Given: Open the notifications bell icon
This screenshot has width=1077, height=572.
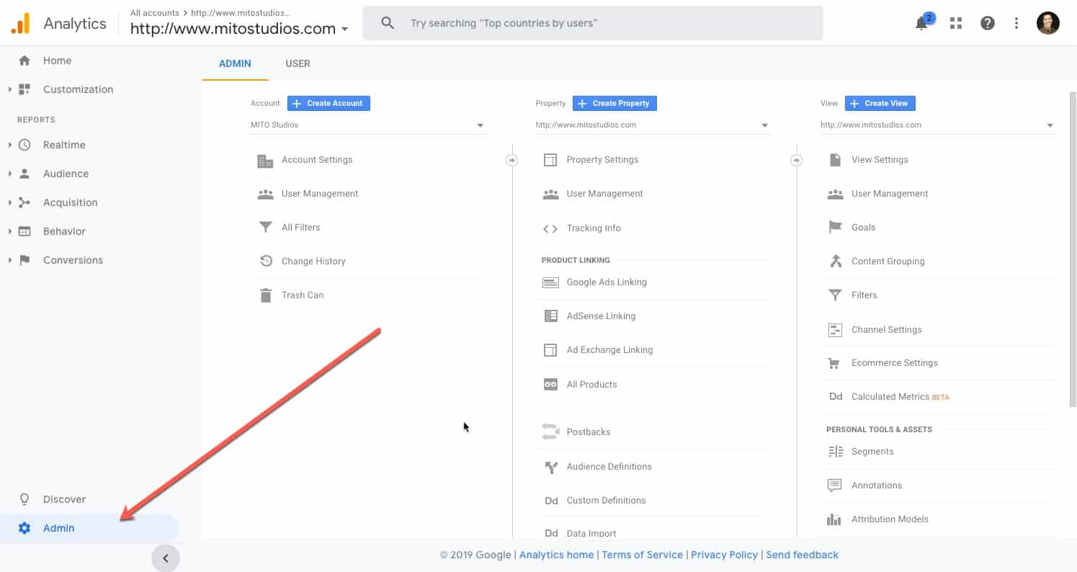Looking at the screenshot, I should (921, 23).
